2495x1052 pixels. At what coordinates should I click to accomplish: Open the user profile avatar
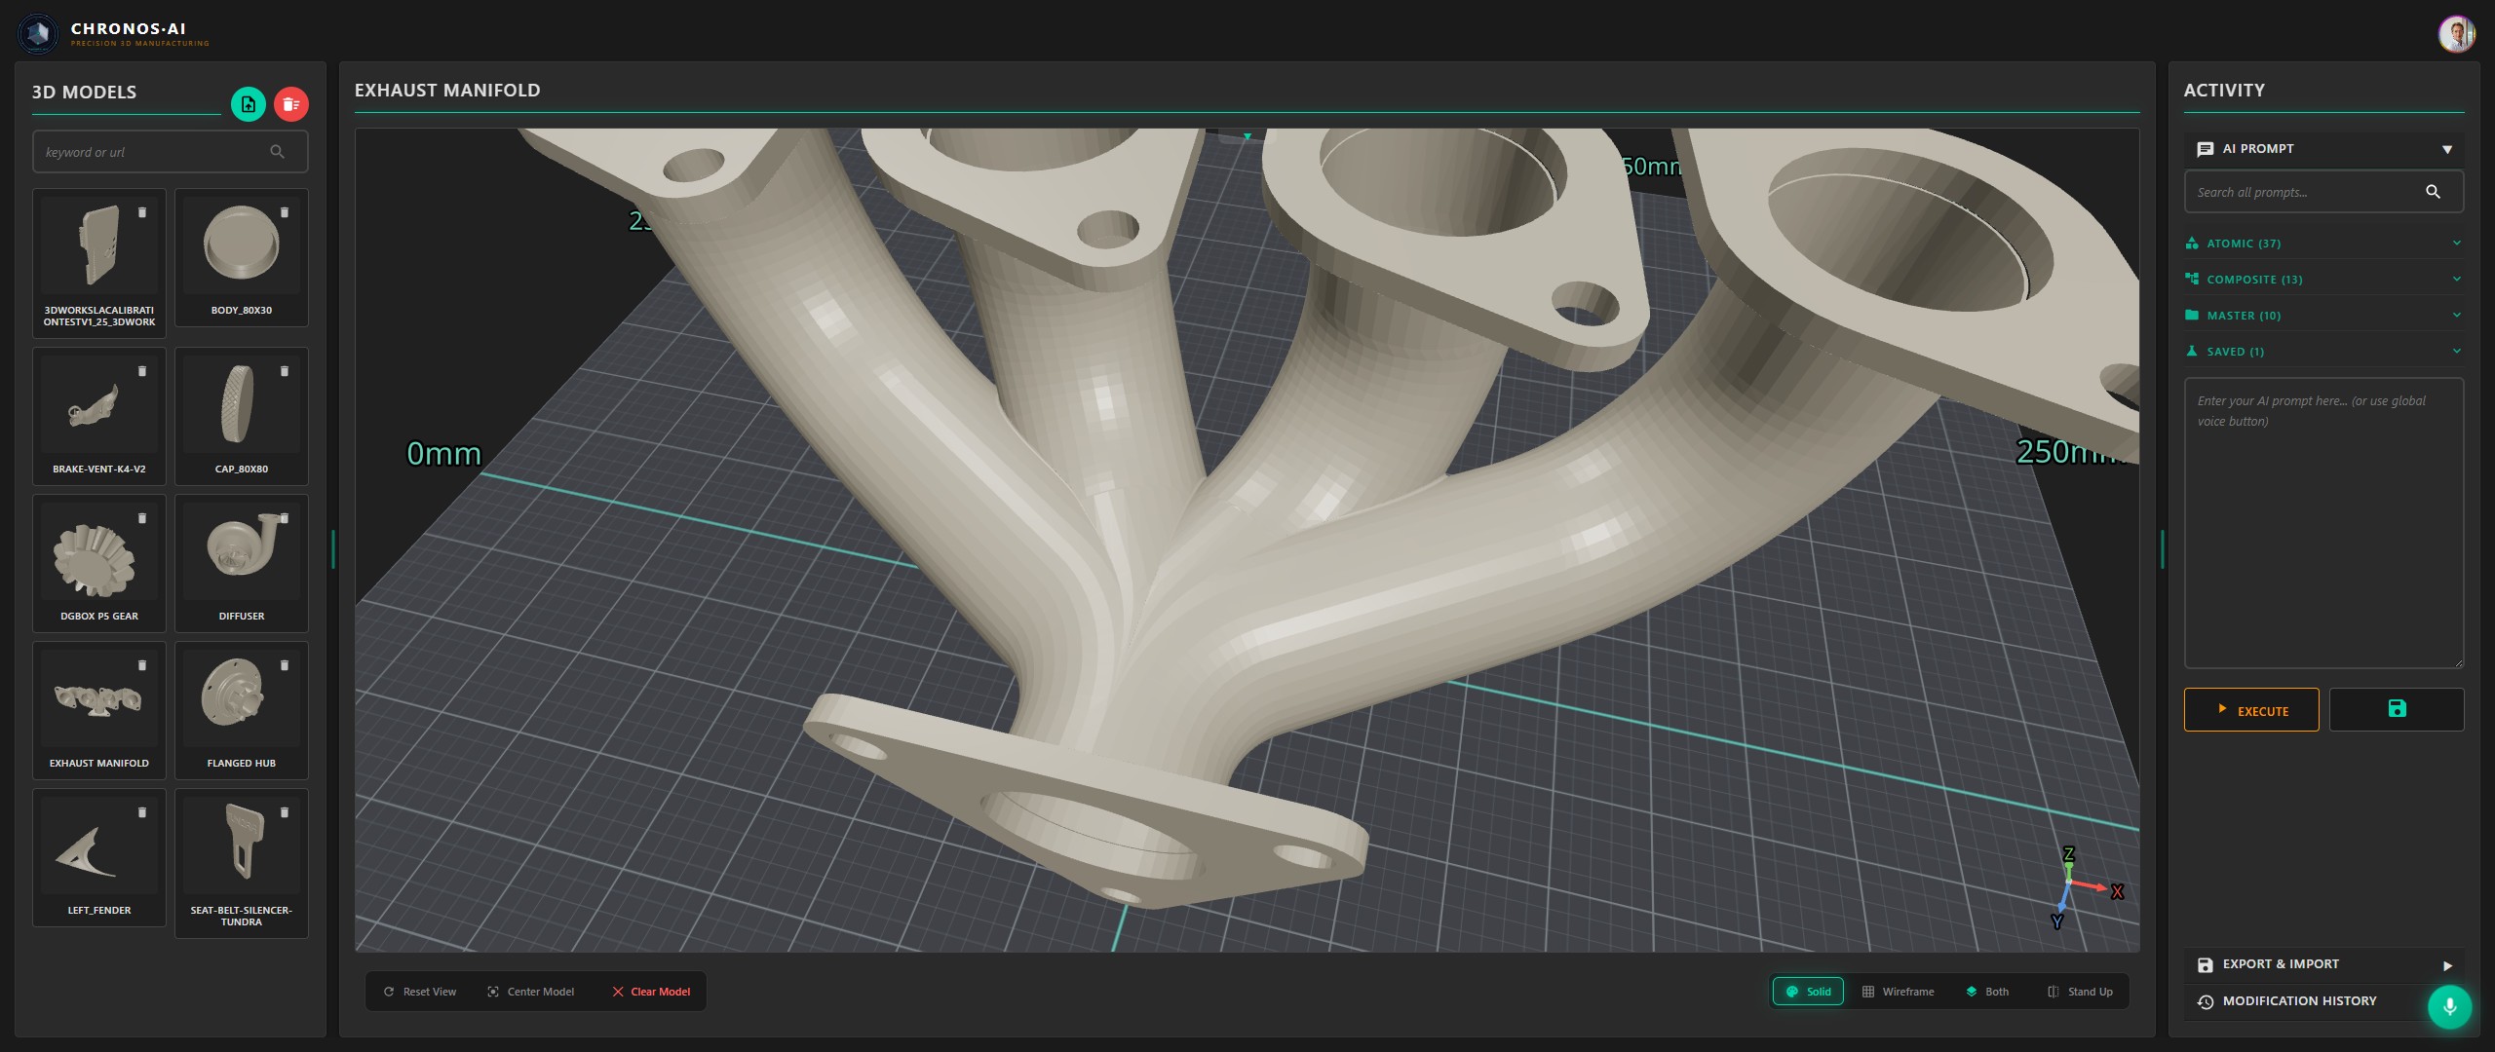pos(2457,34)
